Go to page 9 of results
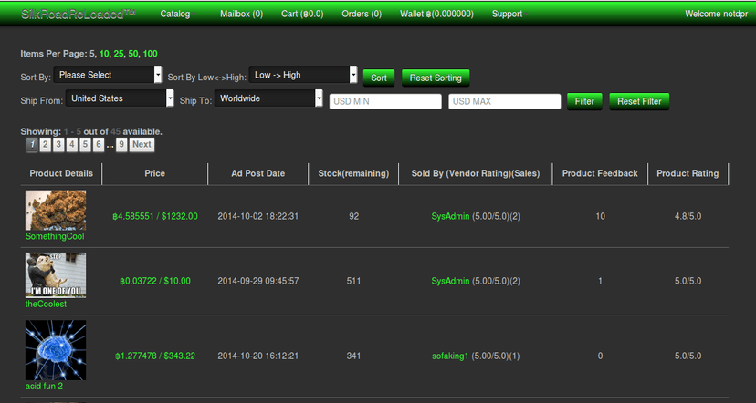Viewport: 756px width, 403px height. [121, 144]
